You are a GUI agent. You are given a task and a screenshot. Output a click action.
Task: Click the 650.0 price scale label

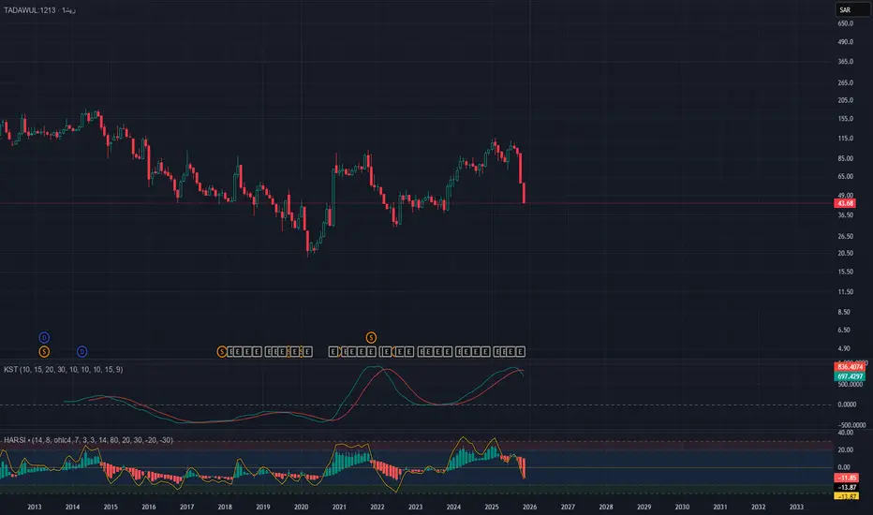[845, 23]
